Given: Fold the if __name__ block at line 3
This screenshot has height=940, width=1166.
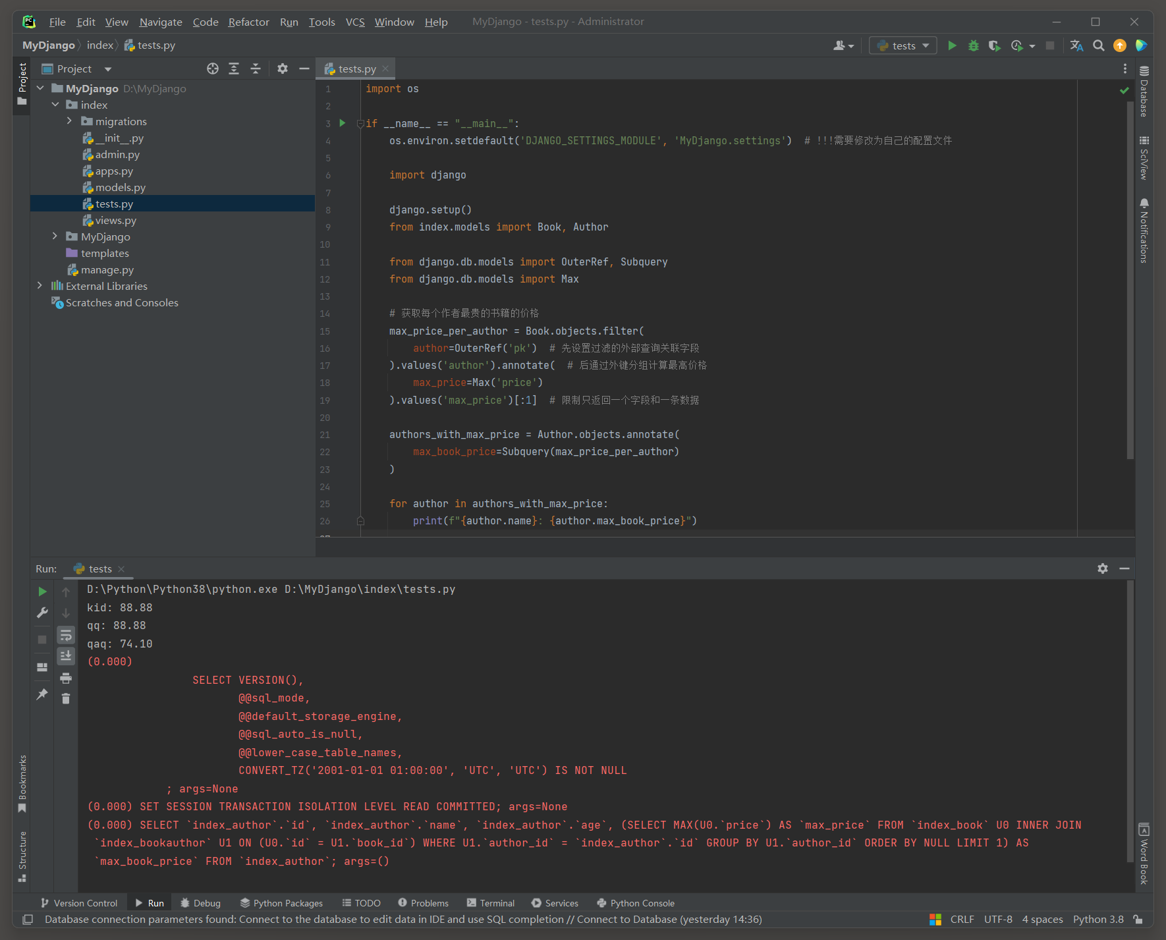Looking at the screenshot, I should tap(360, 123).
